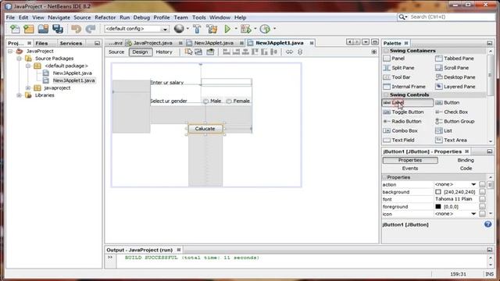Click the Change horizontal resizability icon

[x=289, y=52]
